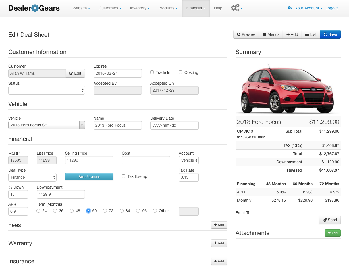Viewport: 349px width, 271px height.
Task: Click the Delivery Date input field
Action: pos(174,125)
